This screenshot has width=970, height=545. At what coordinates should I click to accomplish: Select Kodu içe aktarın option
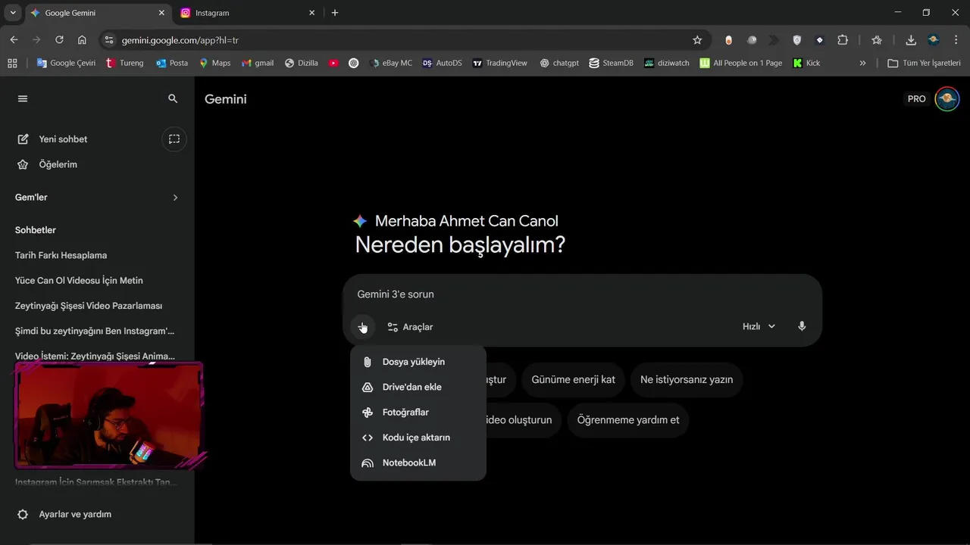click(418, 438)
